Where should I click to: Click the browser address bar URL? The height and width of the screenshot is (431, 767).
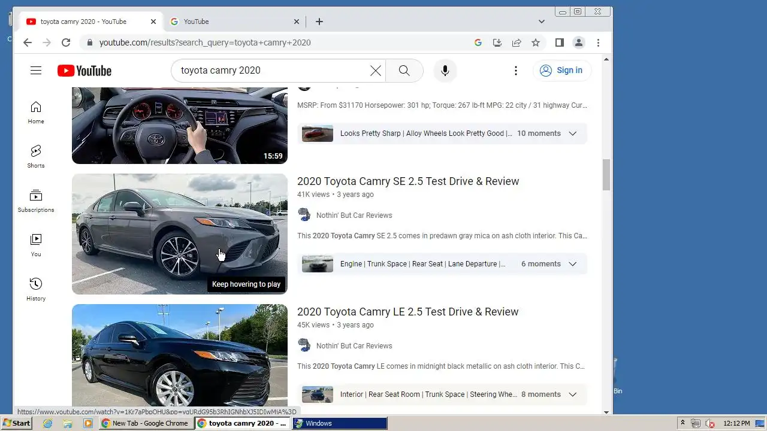[205, 43]
